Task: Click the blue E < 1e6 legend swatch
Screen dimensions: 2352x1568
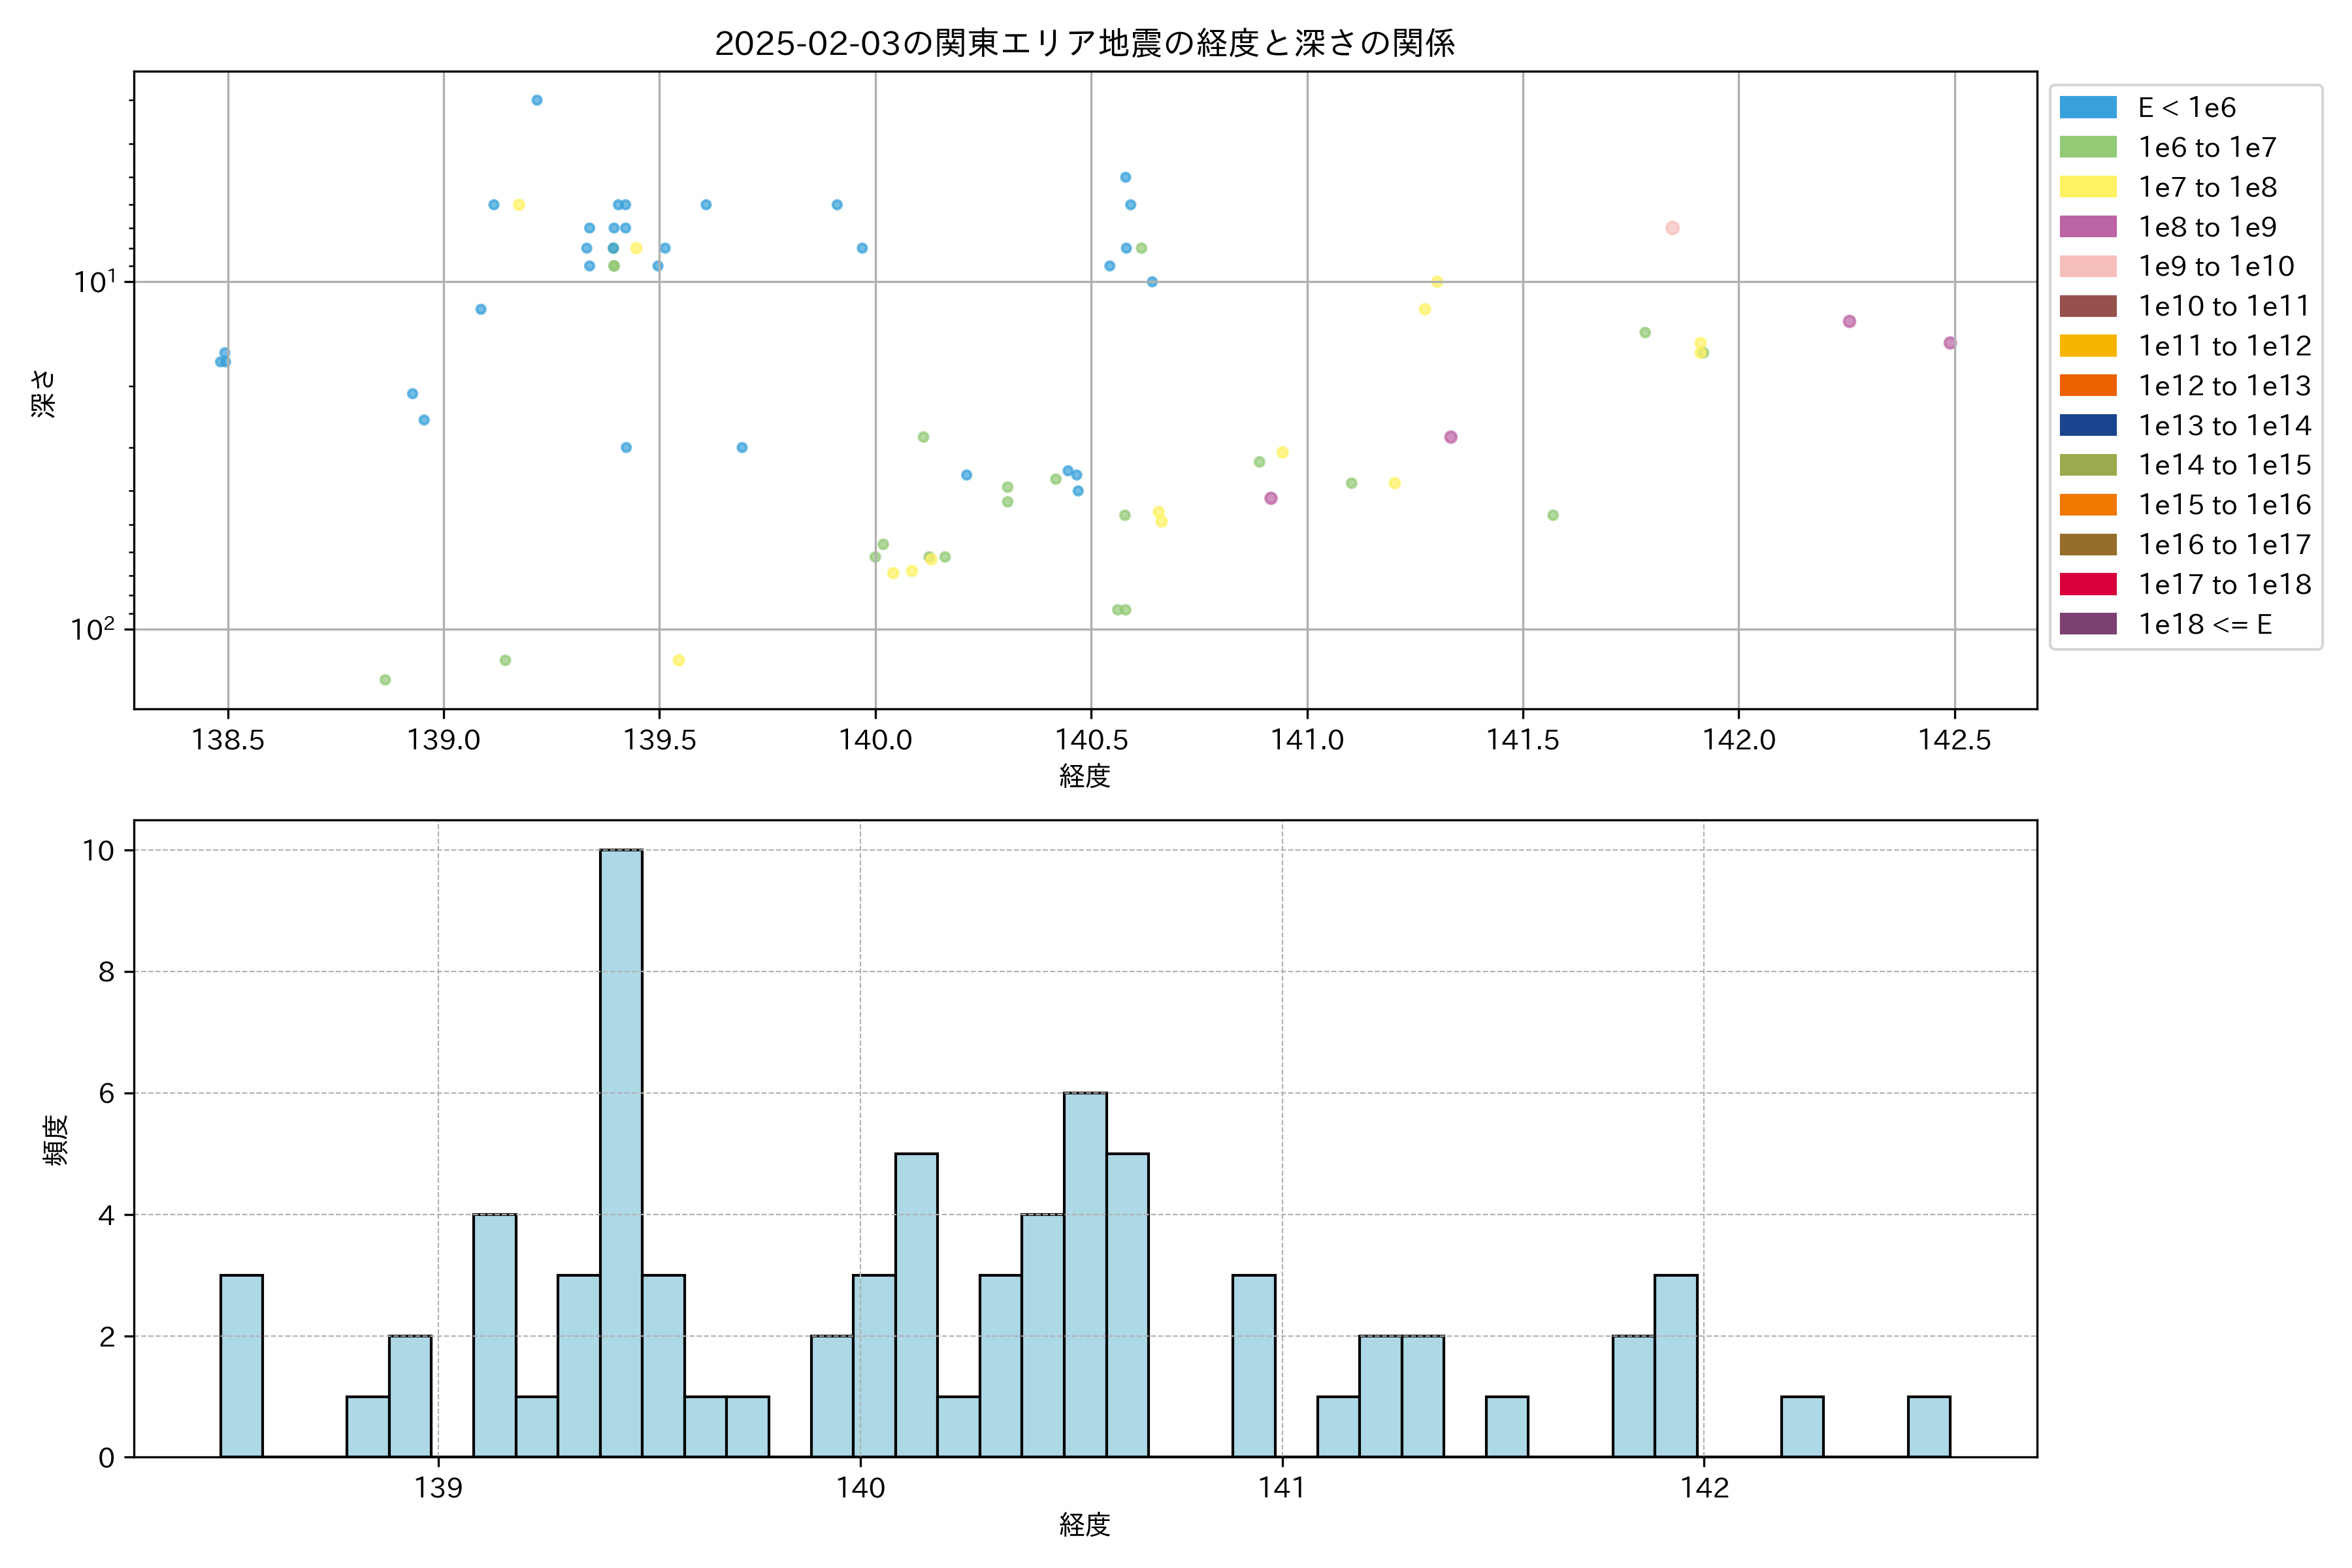Action: (2087, 107)
